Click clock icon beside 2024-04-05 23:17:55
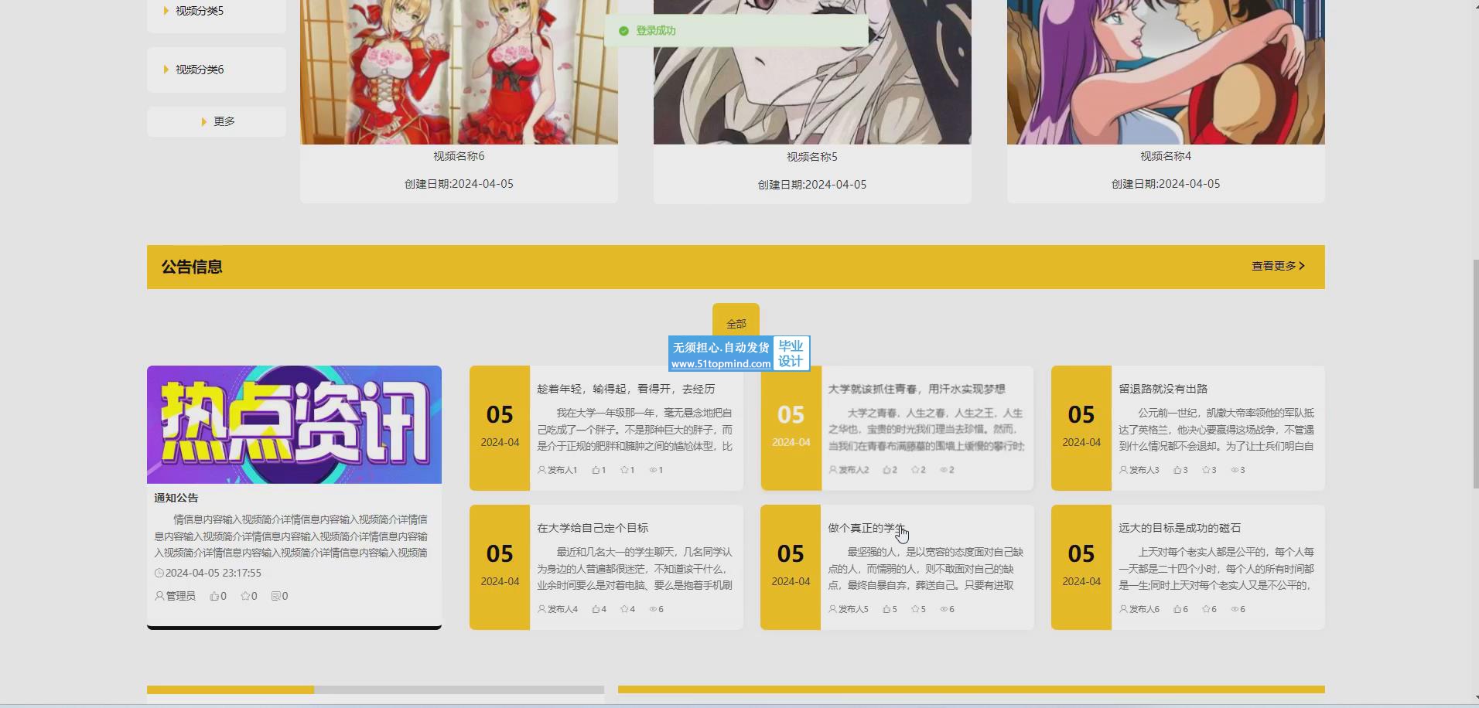The width and height of the screenshot is (1479, 708). click(x=159, y=573)
